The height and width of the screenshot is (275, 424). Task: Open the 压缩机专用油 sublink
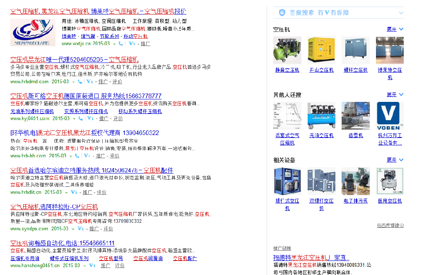tap(25, 258)
